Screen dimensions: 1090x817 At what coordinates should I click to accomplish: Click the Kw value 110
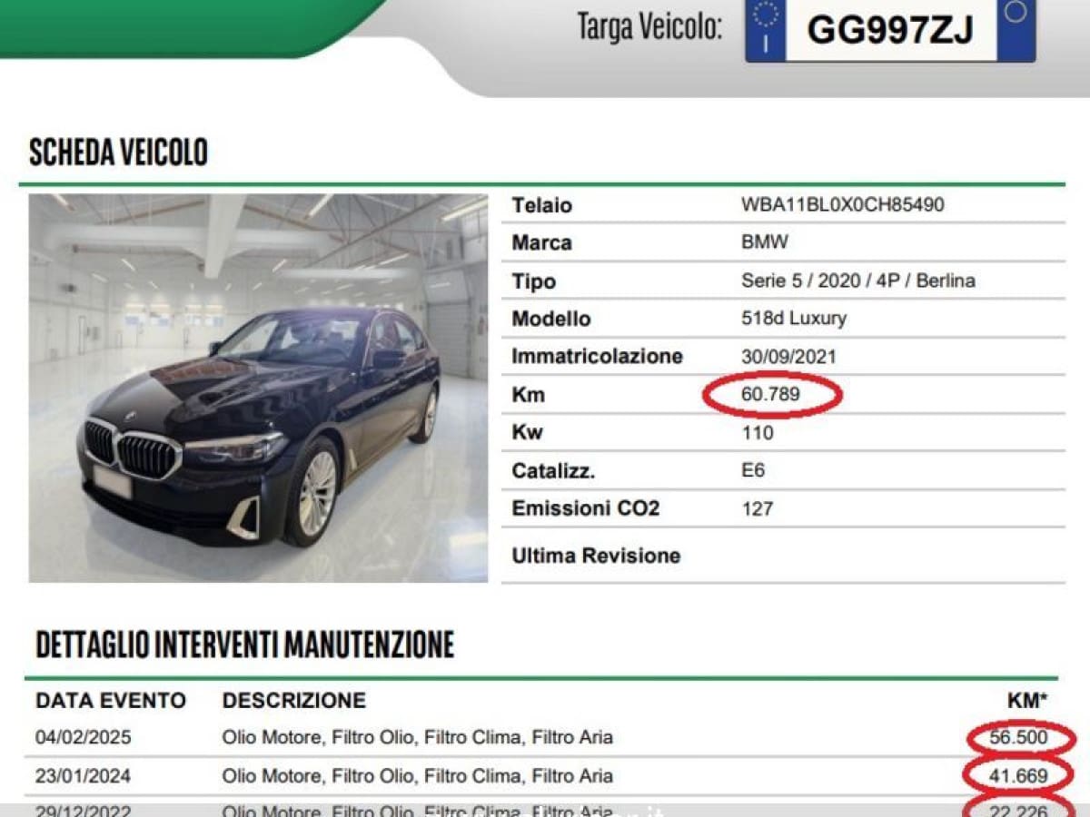coord(758,433)
